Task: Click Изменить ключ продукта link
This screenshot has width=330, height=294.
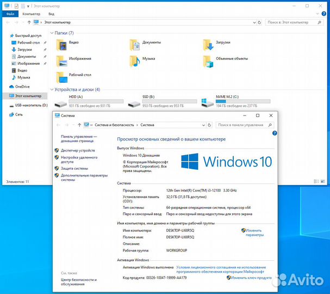Action: pos(251,277)
